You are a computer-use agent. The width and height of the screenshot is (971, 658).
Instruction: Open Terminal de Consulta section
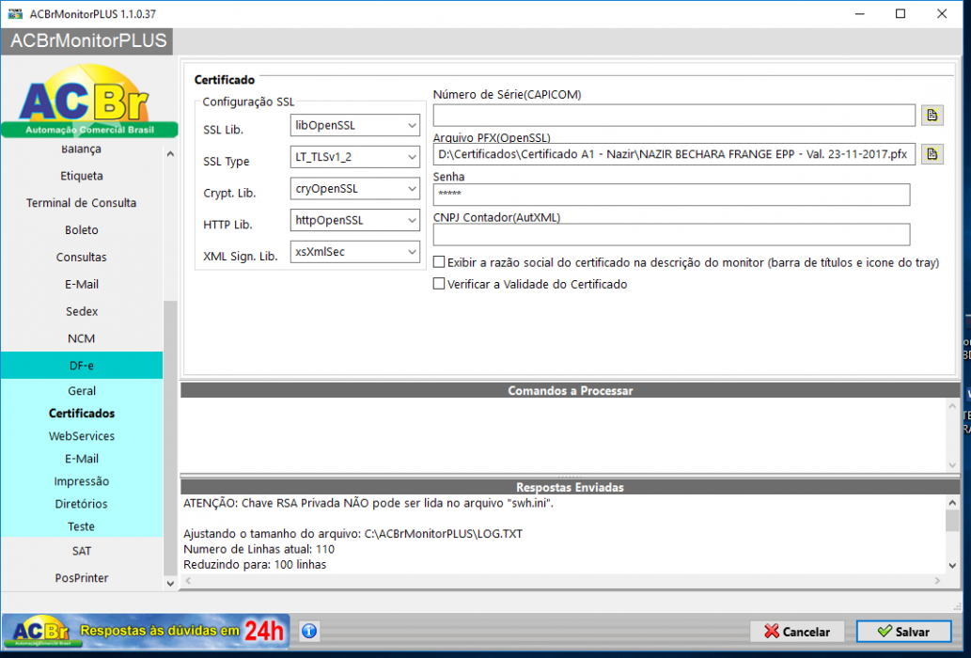coord(81,203)
